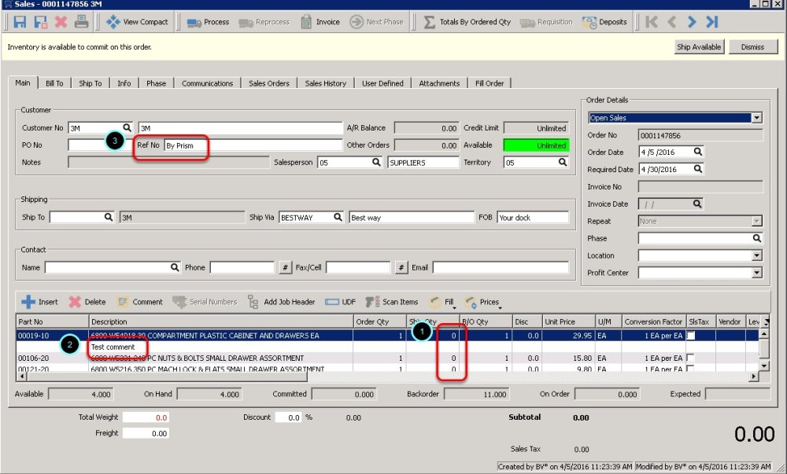The width and height of the screenshot is (787, 474).
Task: Toggle SlsTax checkbox for part 00019-10
Action: coord(691,336)
